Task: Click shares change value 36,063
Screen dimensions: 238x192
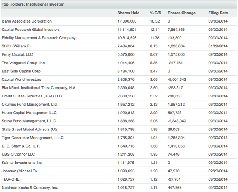Action: [x=174, y=129]
